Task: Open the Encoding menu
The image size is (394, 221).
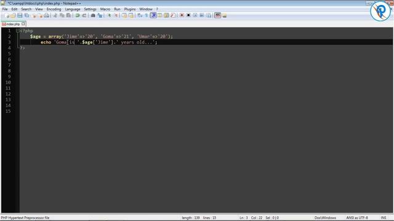Action: (54, 9)
